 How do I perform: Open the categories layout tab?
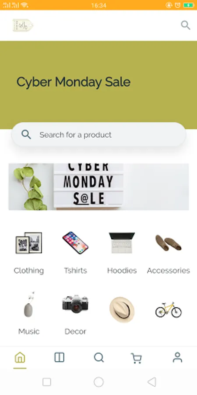(x=59, y=357)
